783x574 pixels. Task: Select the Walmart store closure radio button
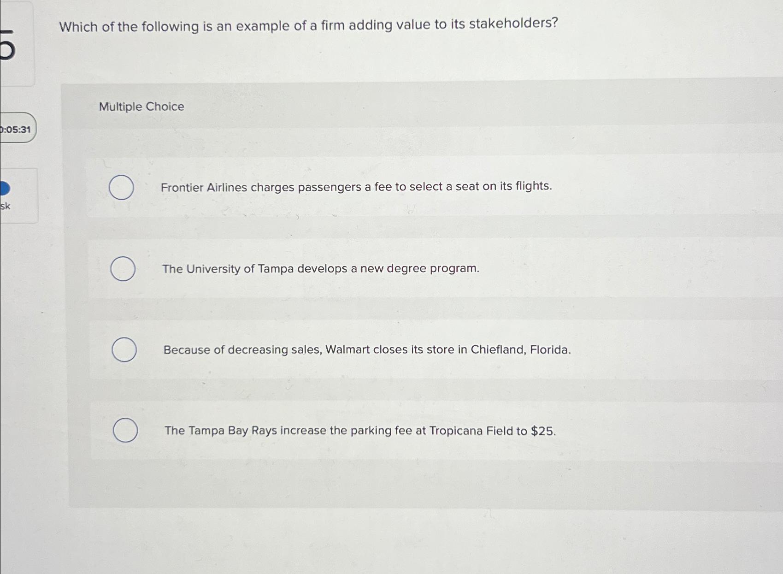124,350
